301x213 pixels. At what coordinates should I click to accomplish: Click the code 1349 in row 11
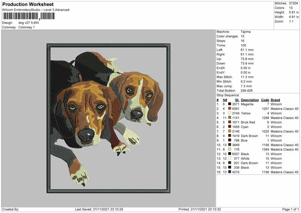(265, 150)
